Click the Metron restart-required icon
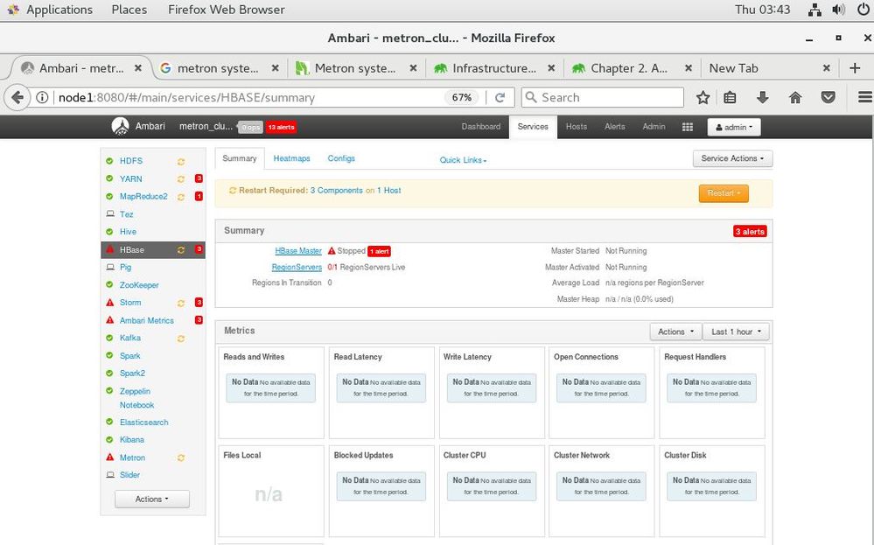Screen dimensions: 874x545 (x=180, y=458)
